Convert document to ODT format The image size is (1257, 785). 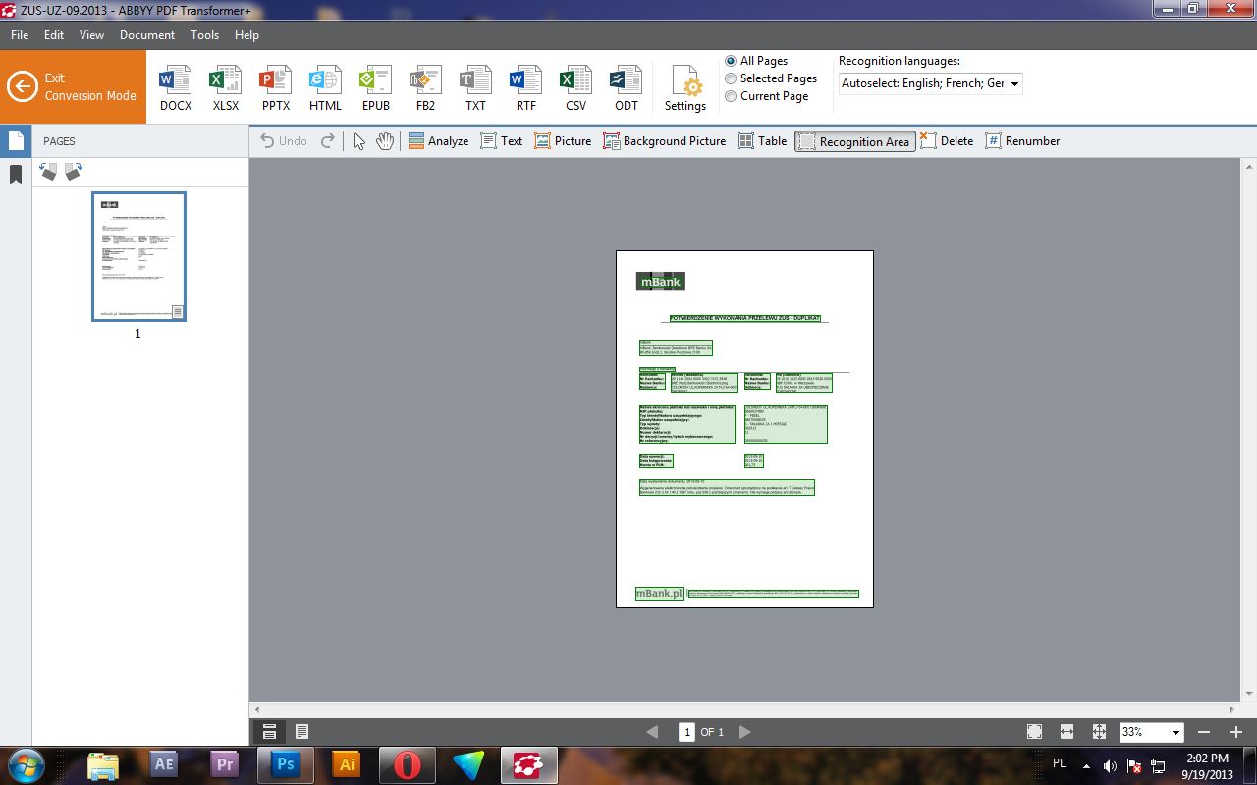(626, 88)
